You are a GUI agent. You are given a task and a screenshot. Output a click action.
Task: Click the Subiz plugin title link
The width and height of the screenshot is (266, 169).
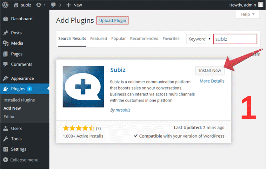[x=118, y=70]
